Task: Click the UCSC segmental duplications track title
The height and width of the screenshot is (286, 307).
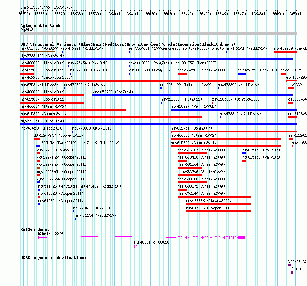Action: pyautogui.click(x=53, y=258)
